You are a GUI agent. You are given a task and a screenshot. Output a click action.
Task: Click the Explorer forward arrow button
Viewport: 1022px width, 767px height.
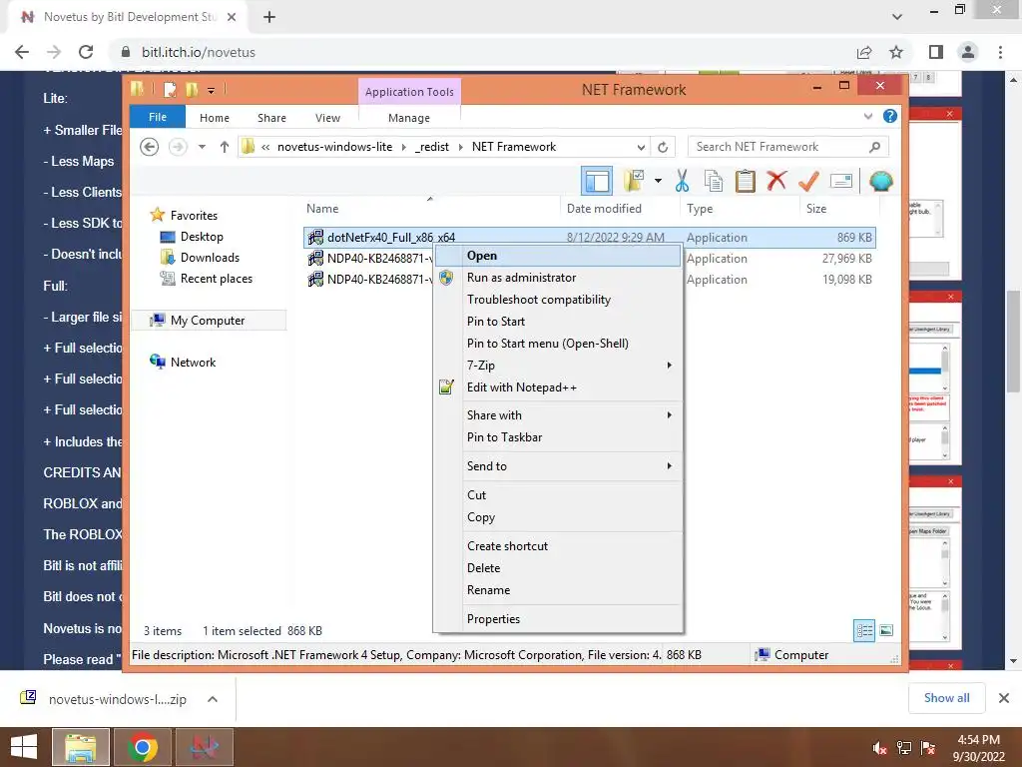pyautogui.click(x=178, y=147)
